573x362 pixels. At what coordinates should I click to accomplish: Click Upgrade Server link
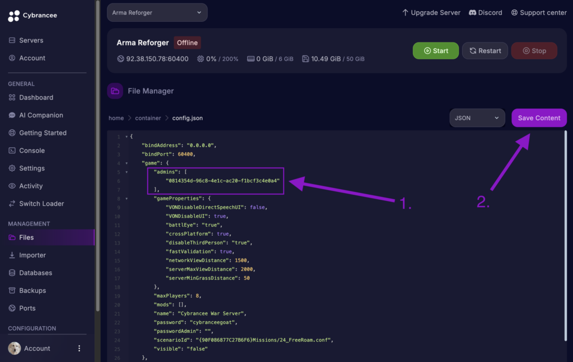pos(431,12)
